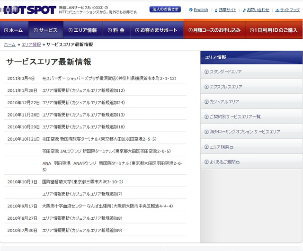Open the エリア情報 navigation tab
This screenshot has height=251, width=303.
(x=83, y=30)
